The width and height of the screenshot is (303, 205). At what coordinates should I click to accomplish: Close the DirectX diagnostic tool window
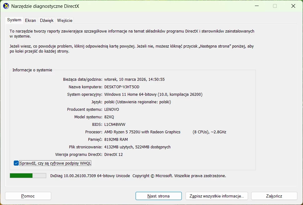(x=293, y=6)
